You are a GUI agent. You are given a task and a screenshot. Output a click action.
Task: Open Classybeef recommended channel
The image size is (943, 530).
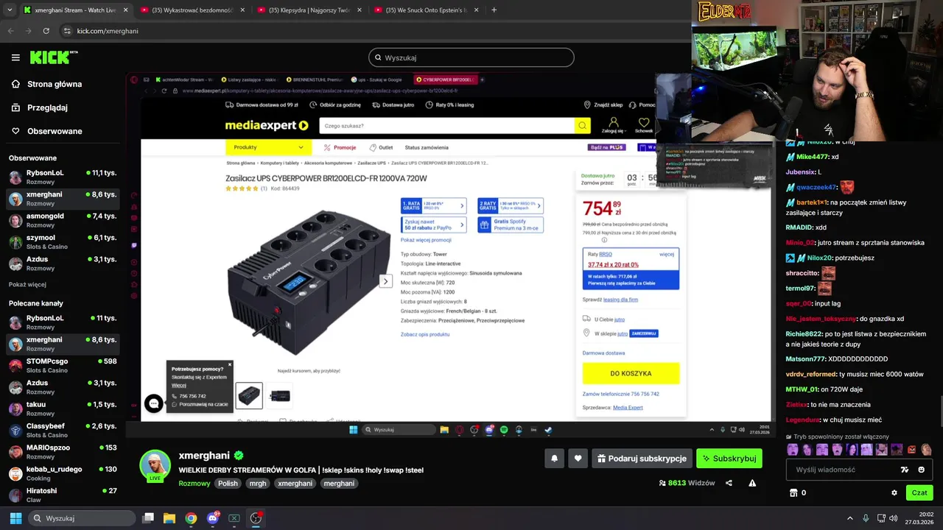pyautogui.click(x=63, y=430)
